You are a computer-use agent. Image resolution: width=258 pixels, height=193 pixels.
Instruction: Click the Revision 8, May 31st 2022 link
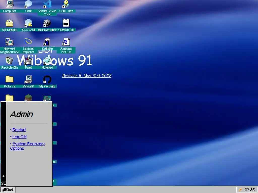click(87, 75)
